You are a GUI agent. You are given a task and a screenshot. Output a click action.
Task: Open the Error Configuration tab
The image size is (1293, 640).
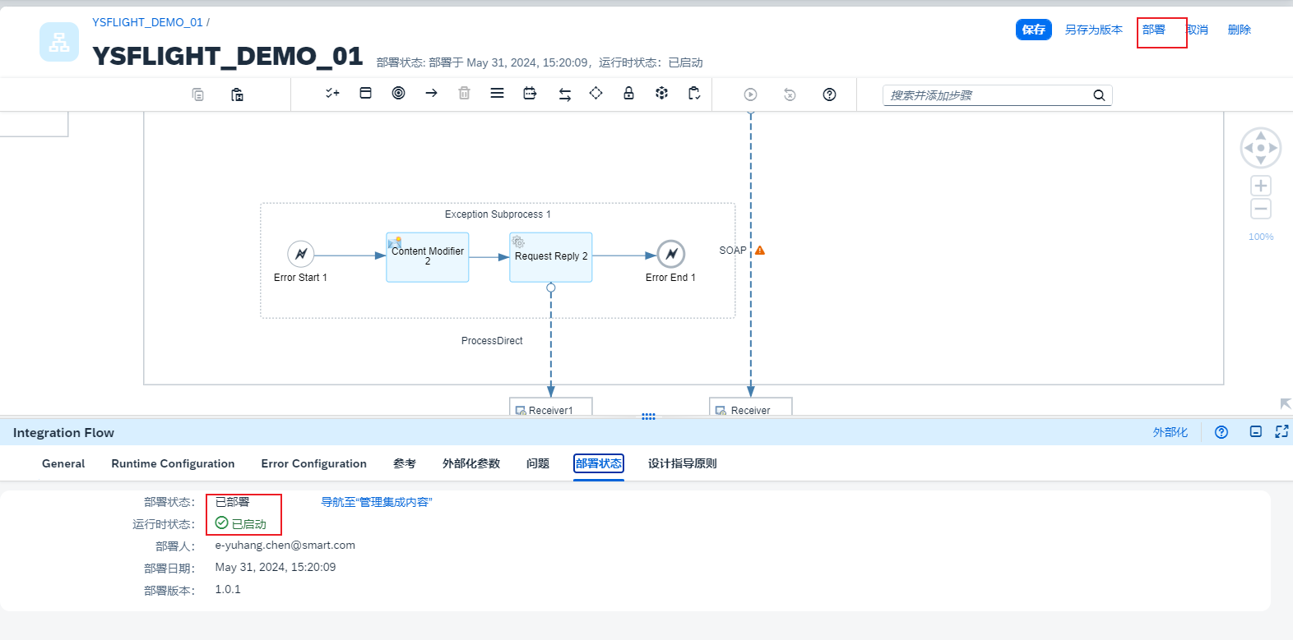point(313,463)
